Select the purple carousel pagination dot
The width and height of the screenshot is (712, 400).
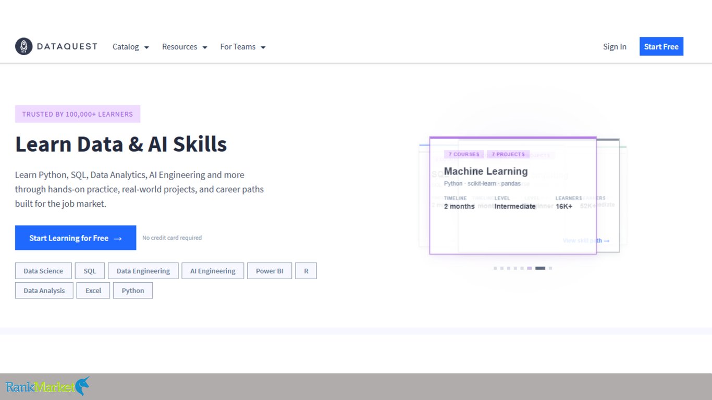[530, 268]
